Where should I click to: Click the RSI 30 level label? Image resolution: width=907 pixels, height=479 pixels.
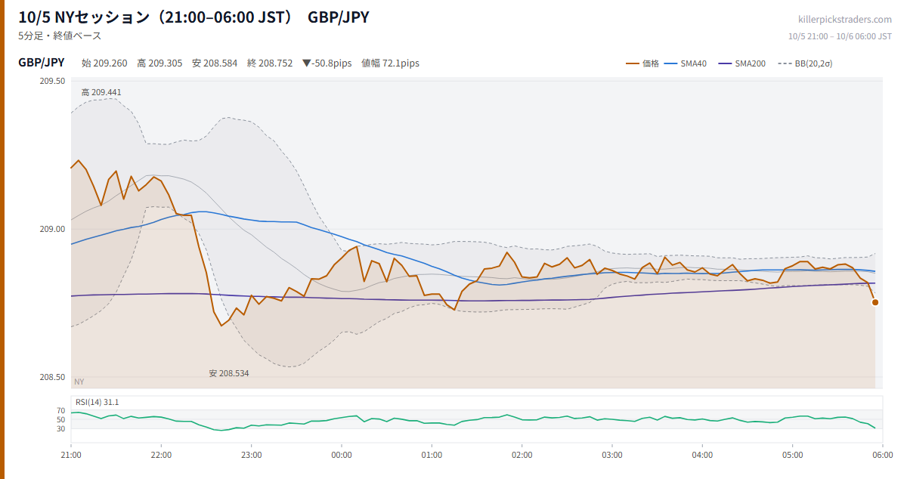61,428
